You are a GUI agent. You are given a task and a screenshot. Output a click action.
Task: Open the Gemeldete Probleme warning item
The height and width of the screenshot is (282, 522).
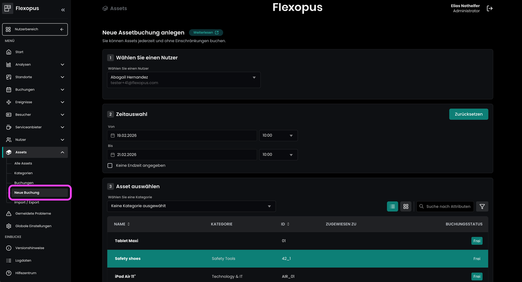click(33, 214)
